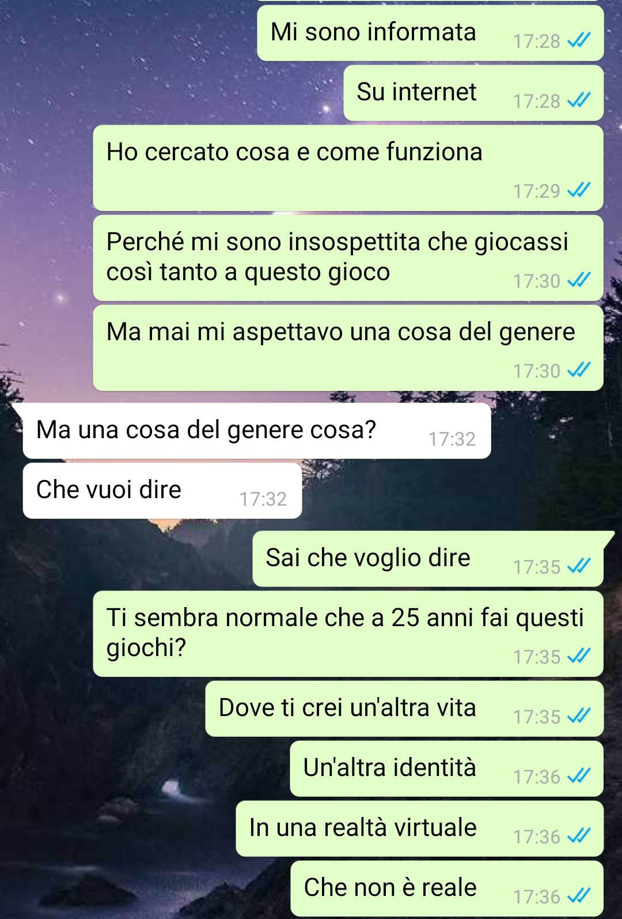Tap the 'Ma mai mi aspettavo una cosa del genere' bubble
The image size is (622, 919).
click(x=348, y=348)
